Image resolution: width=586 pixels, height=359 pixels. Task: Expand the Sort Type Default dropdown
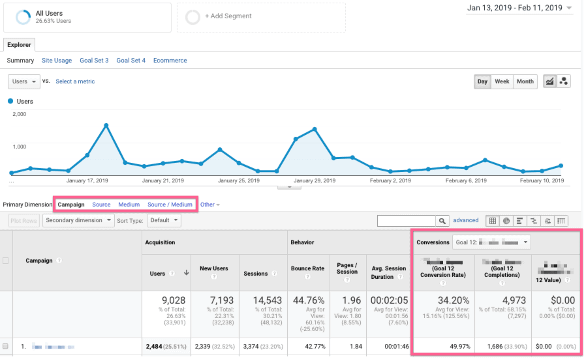click(164, 220)
